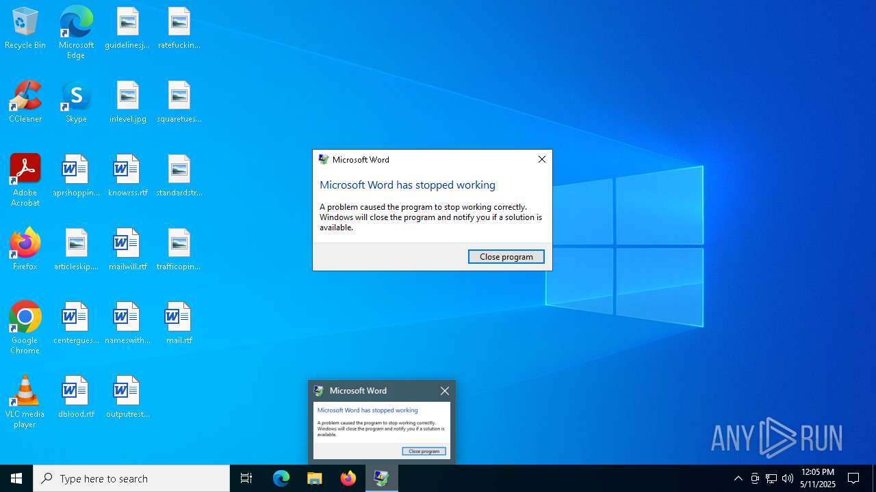Select the inlevel.jpg file icon
The image size is (876, 492).
(127, 102)
